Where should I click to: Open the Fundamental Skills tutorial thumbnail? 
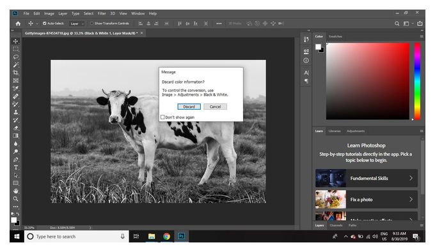point(331,178)
